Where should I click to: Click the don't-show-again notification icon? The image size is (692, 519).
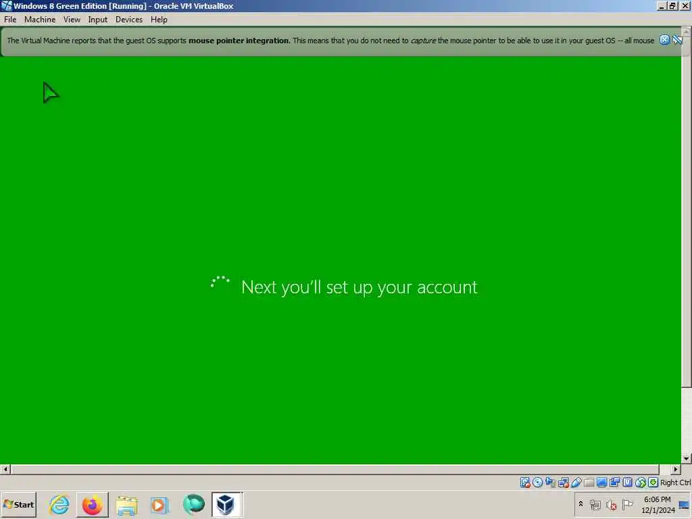tap(677, 40)
